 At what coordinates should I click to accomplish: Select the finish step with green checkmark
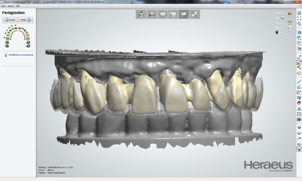[x=184, y=14]
